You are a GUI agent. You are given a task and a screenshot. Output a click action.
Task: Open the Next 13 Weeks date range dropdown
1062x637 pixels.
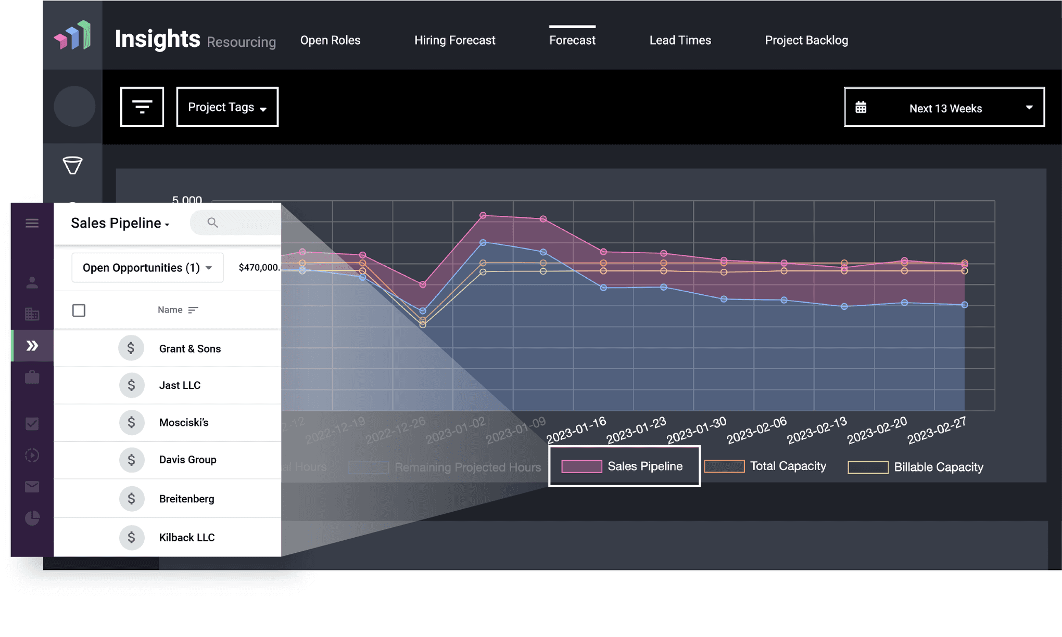point(944,107)
